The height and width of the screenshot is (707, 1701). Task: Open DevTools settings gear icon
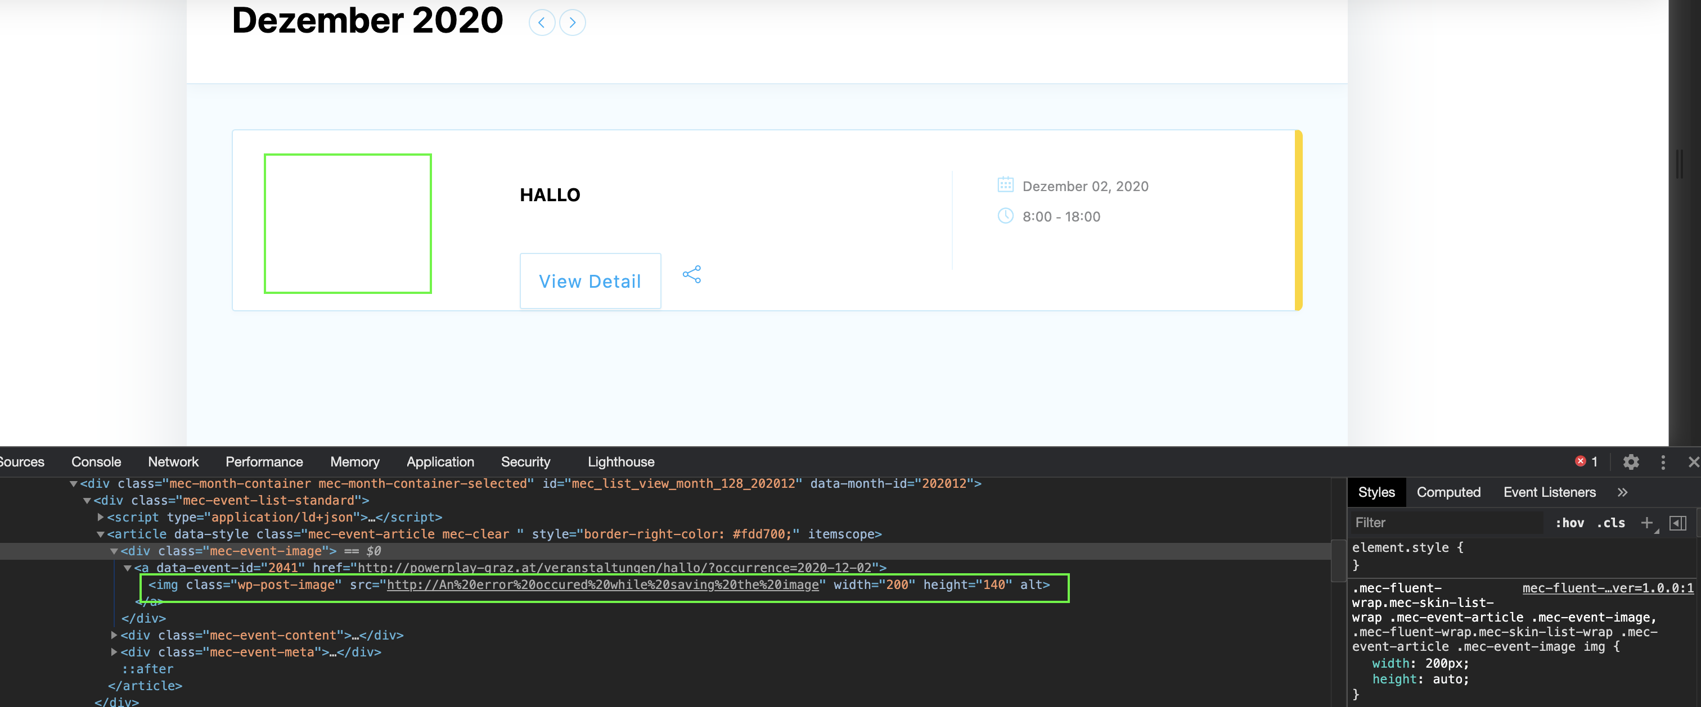click(x=1630, y=461)
